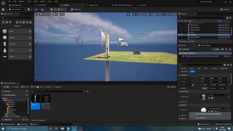
Task: Maximize viewport with corner layout icon
Action: 175,15
